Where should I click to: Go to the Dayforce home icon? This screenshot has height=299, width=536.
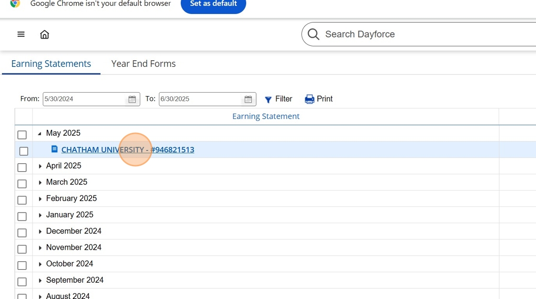45,34
